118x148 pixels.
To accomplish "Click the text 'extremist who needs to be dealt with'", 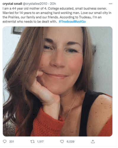I will (30, 22).
